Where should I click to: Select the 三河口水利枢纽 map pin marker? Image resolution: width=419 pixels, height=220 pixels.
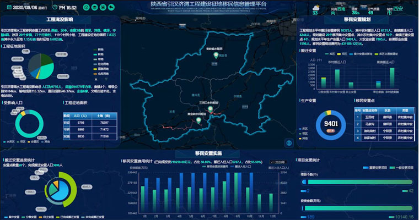click(x=210, y=109)
